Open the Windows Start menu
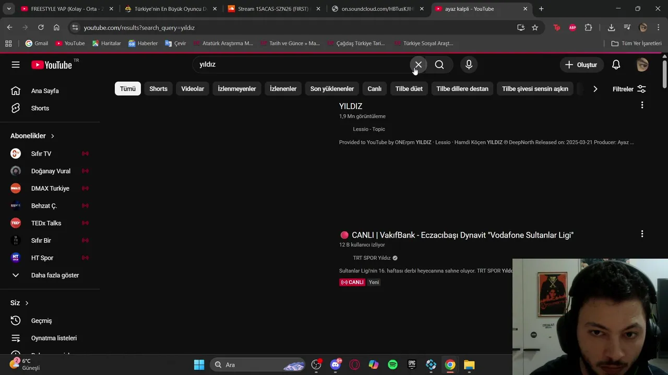This screenshot has width=668, height=375. (199, 365)
